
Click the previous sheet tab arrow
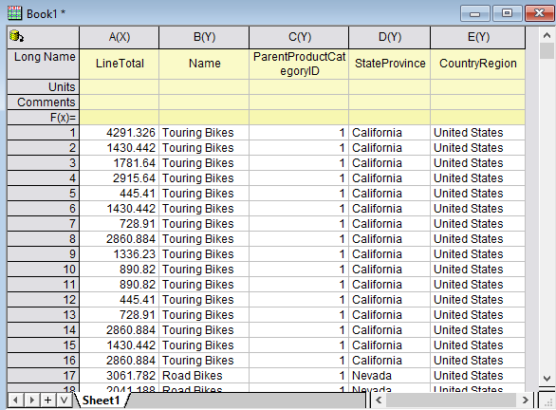coord(15,401)
